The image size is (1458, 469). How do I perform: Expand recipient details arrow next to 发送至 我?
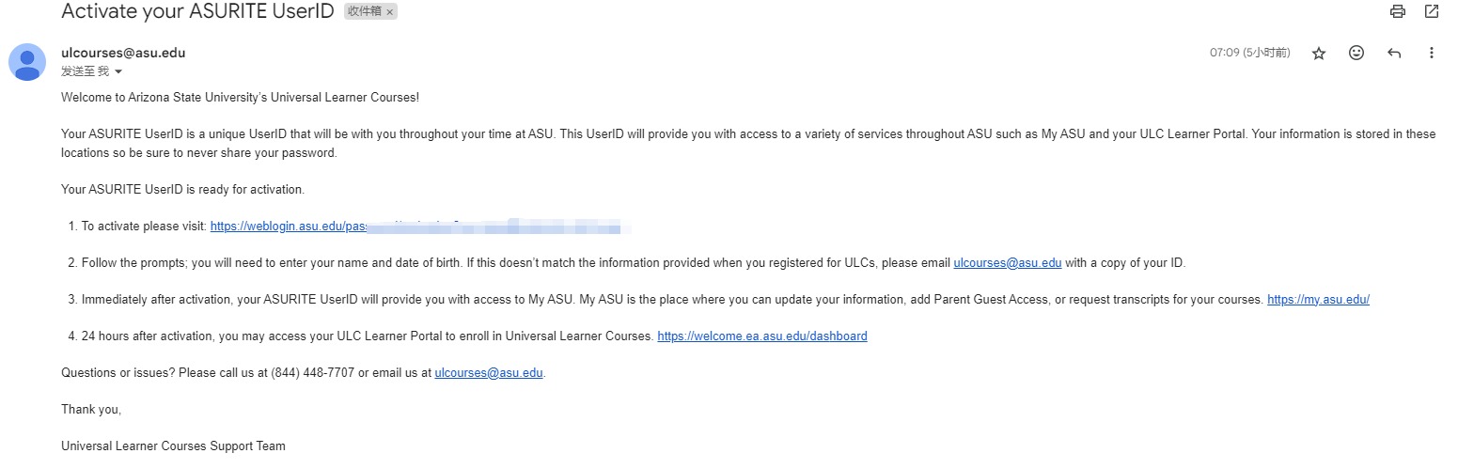[x=118, y=71]
